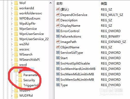Click the Type DWORD value icon

[58, 85]
